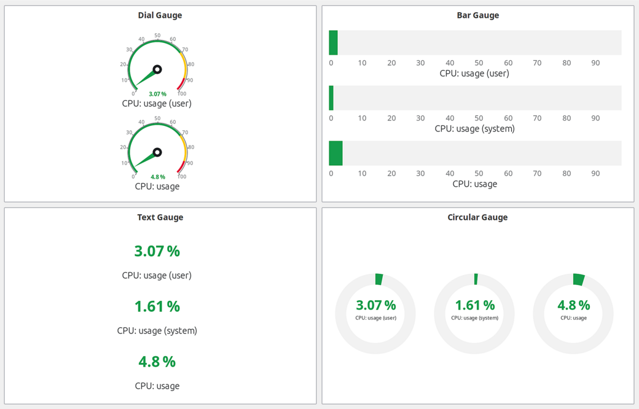Click the CPU usage (system) circular gauge ring
The width and height of the screenshot is (639, 409).
point(474,278)
